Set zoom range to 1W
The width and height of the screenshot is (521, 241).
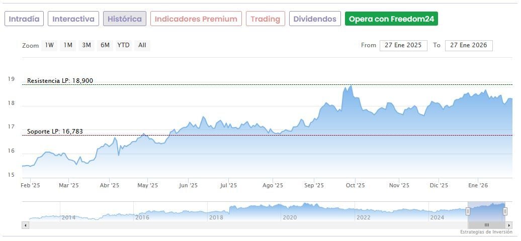click(x=49, y=45)
